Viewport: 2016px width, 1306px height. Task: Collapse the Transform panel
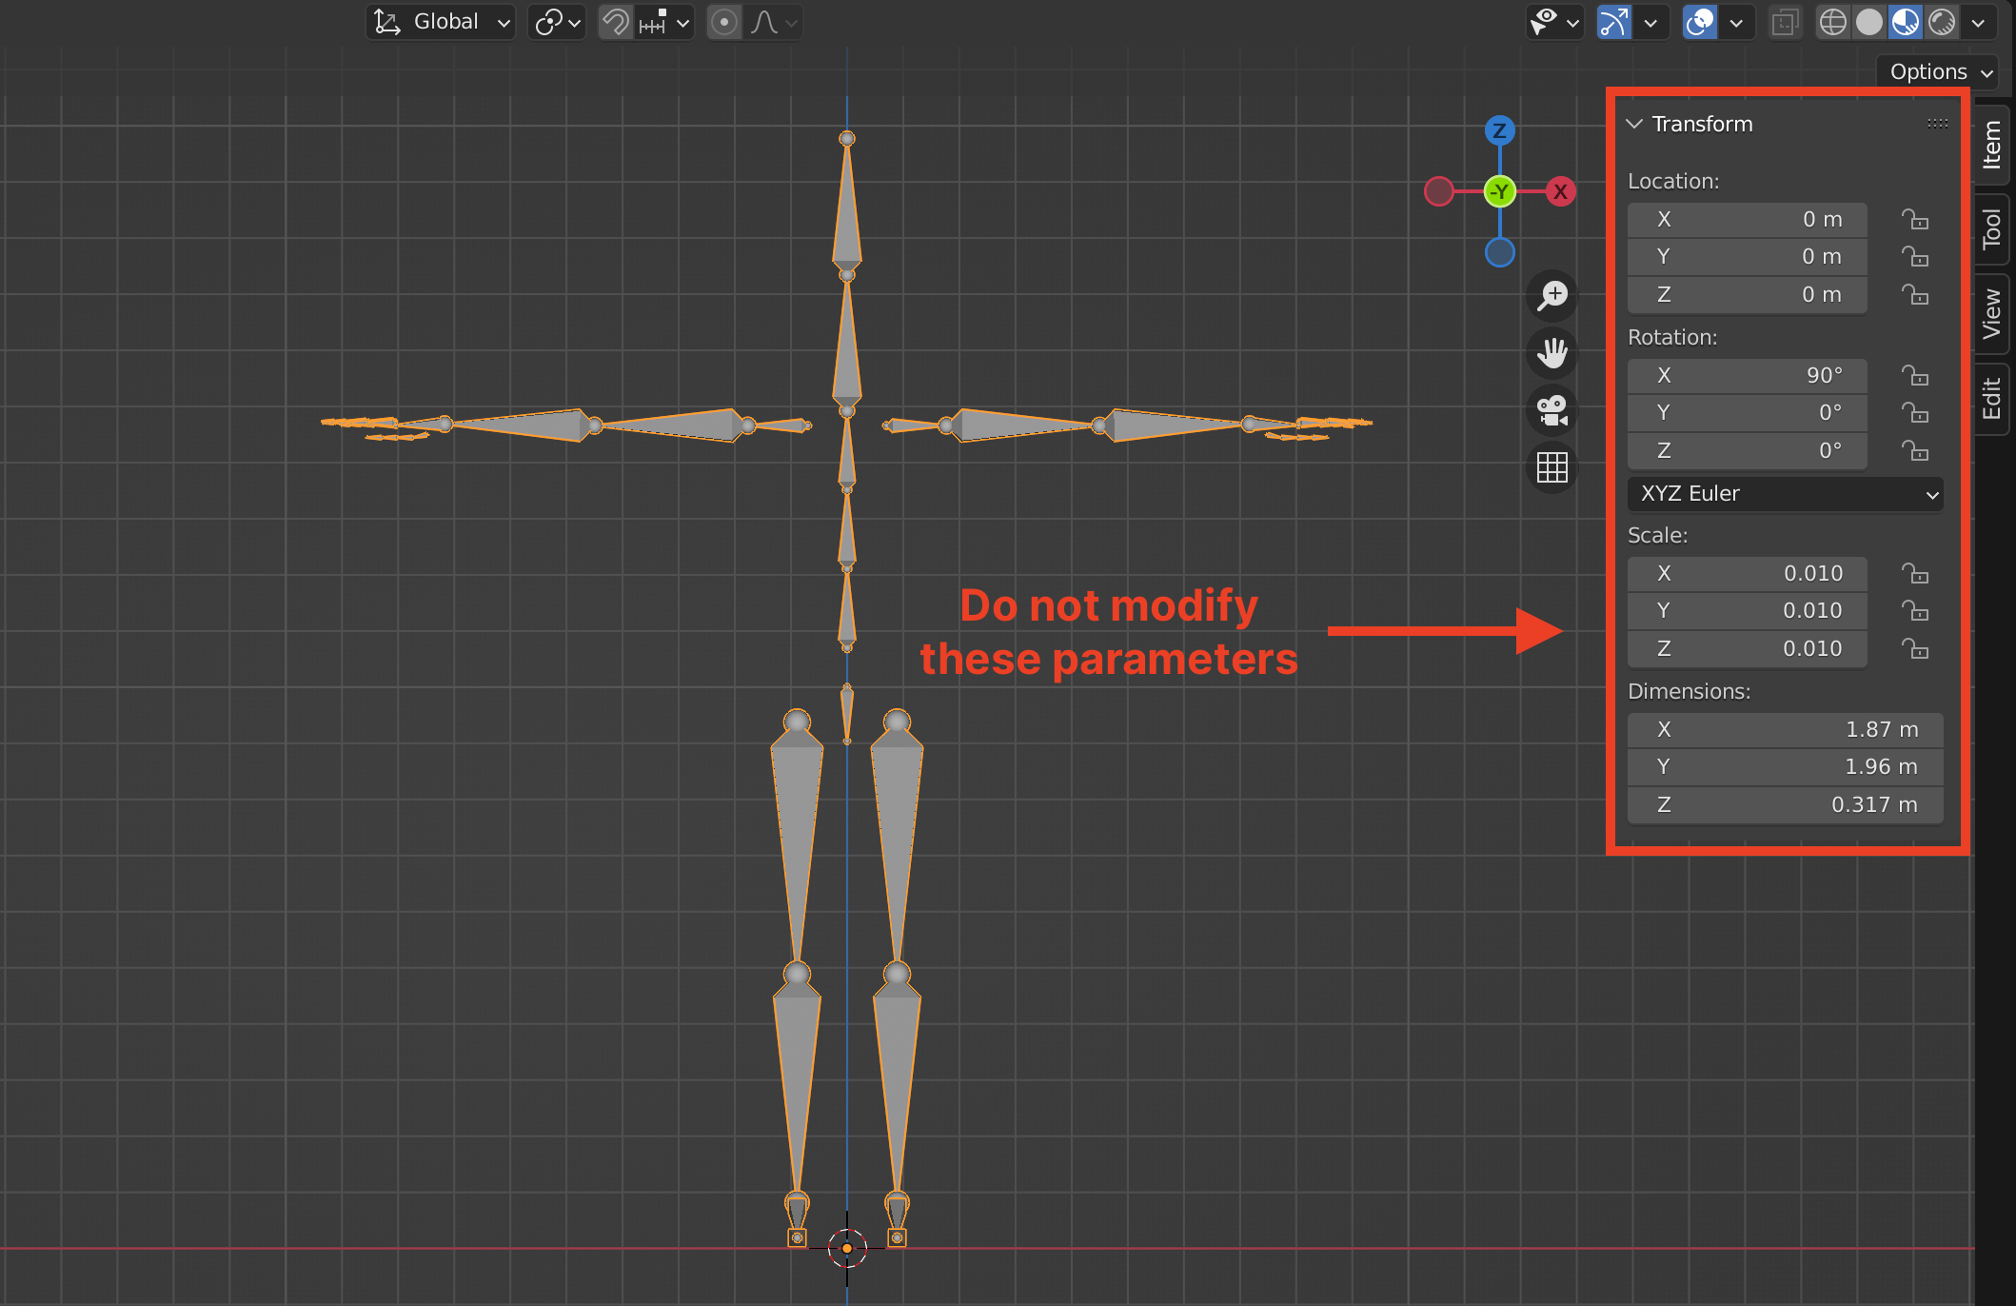pyautogui.click(x=1634, y=124)
